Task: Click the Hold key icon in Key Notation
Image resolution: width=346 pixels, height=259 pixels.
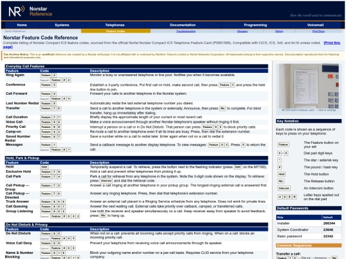Action: point(281,174)
